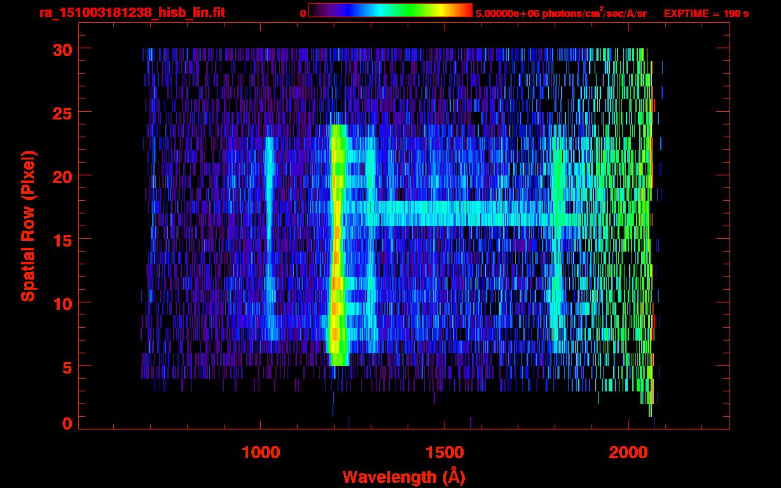Click the Spatial Row (Pixel) axis title
The width and height of the screenshot is (781, 488).
pos(27,226)
